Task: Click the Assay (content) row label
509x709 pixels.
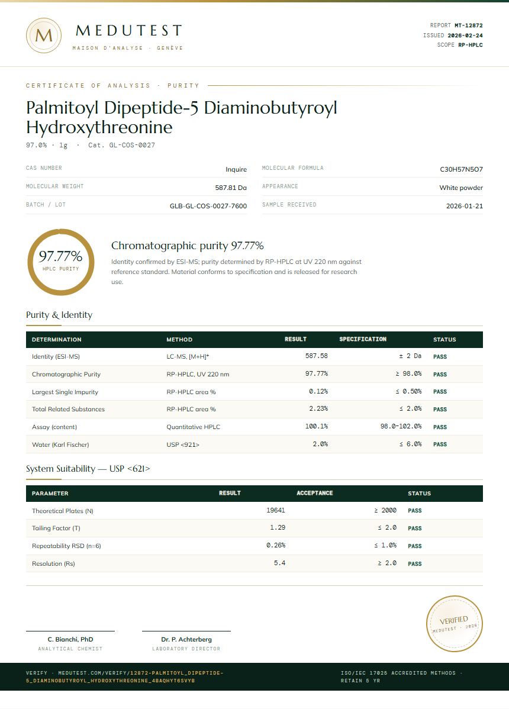Action: click(x=54, y=427)
